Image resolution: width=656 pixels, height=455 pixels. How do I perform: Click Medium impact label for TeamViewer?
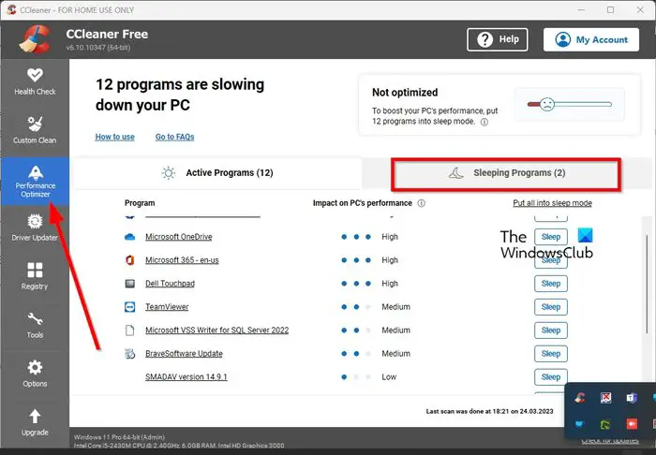coord(395,307)
